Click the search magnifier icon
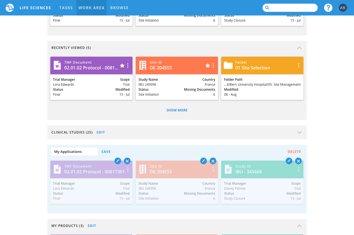Screen dimensions: 354x235 [267, 8]
